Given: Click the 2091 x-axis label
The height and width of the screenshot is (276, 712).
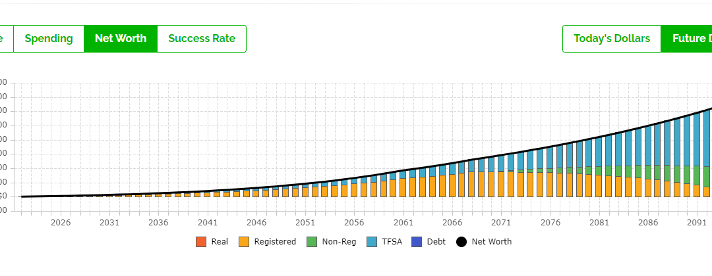Looking at the screenshot, I should (697, 223).
